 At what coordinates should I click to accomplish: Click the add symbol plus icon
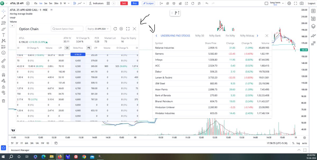[28, 3]
